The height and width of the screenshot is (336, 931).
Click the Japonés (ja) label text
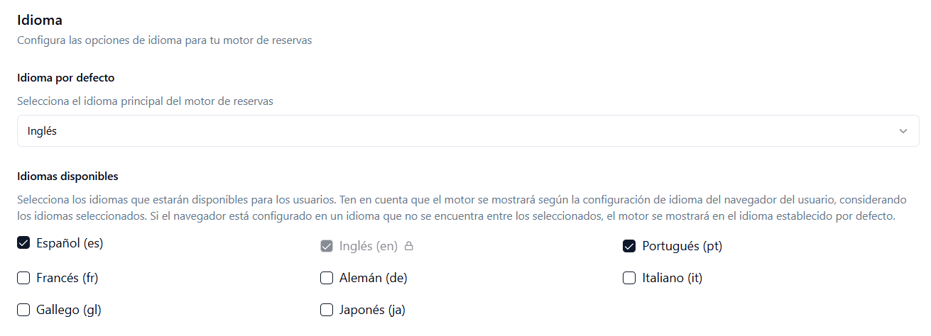373,310
